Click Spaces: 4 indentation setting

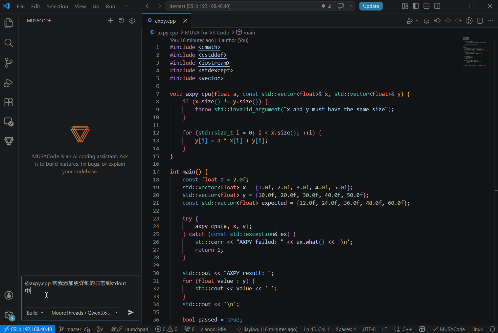point(346,329)
